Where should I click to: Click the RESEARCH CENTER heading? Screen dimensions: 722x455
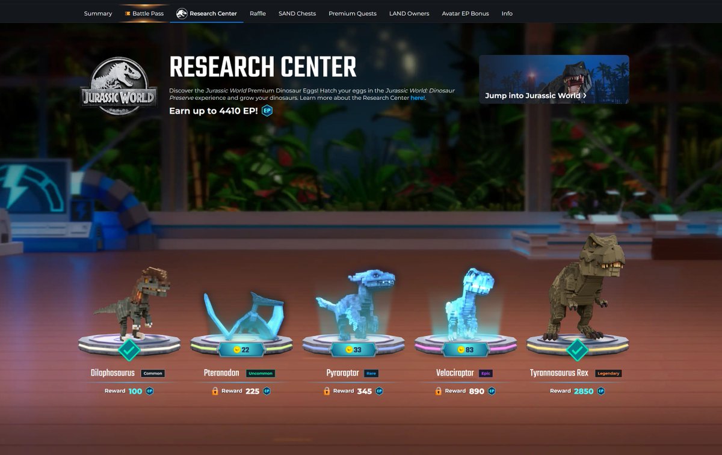(263, 67)
